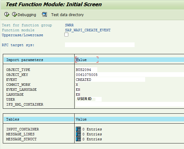Open MESSAGE_LINES table entries icon
This screenshot has width=184, height=149.
tap(78, 134)
